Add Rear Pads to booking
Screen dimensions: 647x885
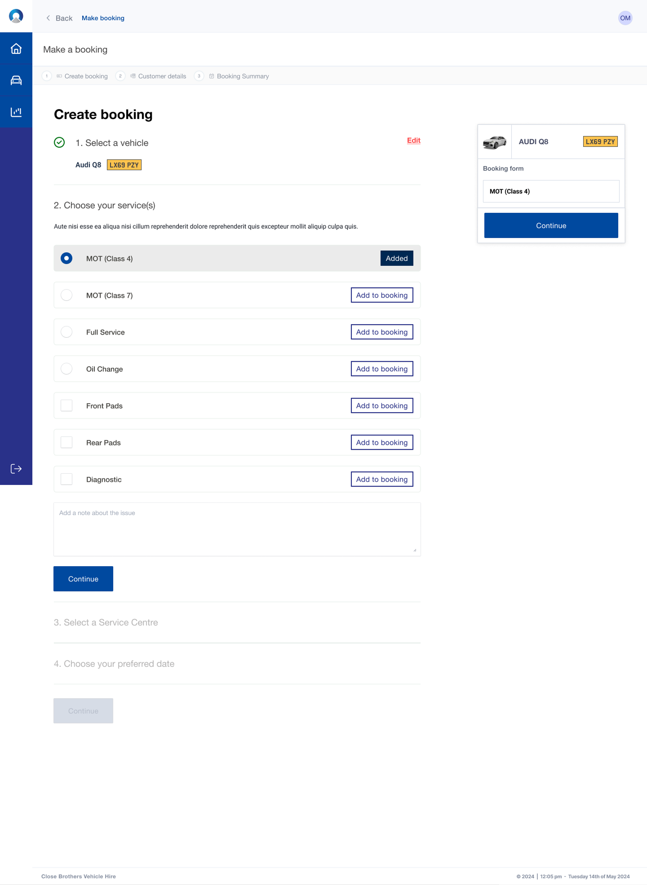coord(382,442)
